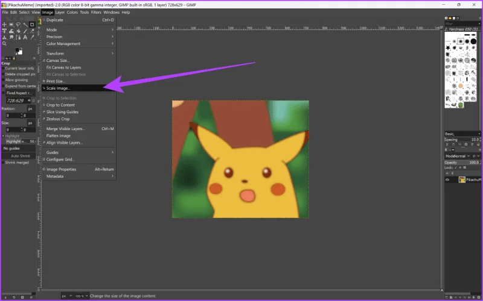Enable the Delete cropped pixels checkbox
The height and width of the screenshot is (301, 483).
[4, 74]
